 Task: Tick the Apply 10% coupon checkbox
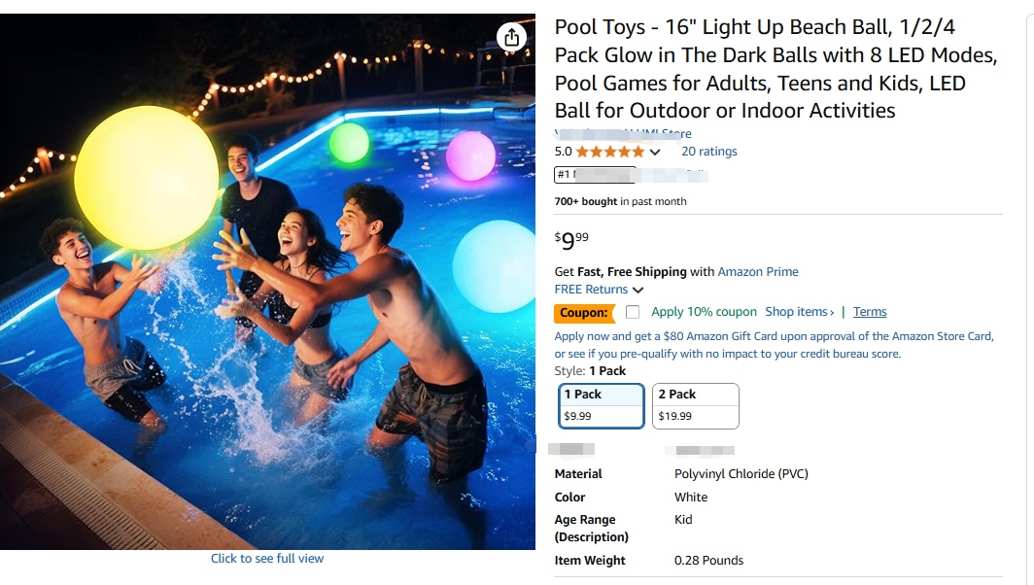pyautogui.click(x=633, y=312)
